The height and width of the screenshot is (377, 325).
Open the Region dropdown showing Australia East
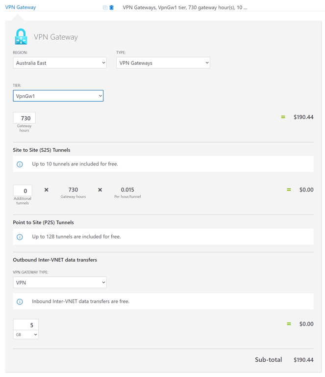[60, 63]
